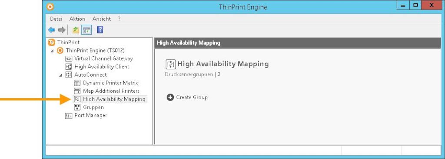The width and height of the screenshot is (445, 159).
Task: Click the Create Group link
Action: click(192, 97)
